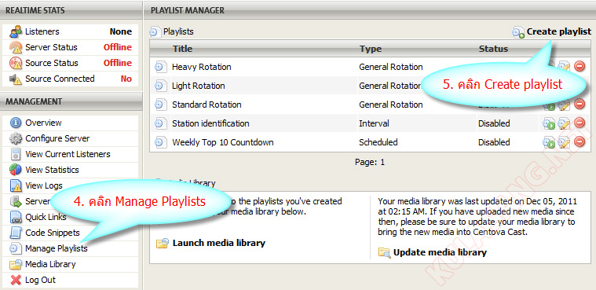The image size is (596, 290).
Task: Click the Listeners value None
Action: click(121, 31)
